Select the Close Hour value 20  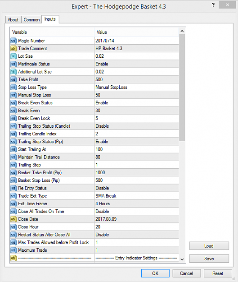(136, 227)
